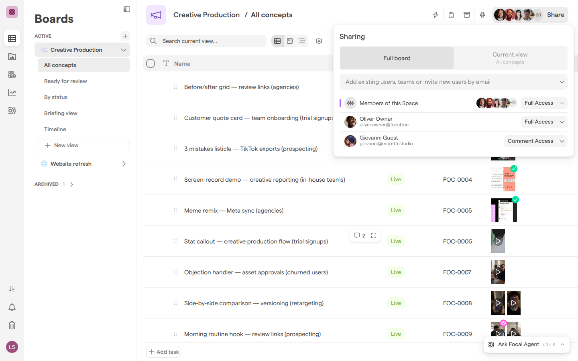The width and height of the screenshot is (578, 361).
Task: Switch to list layout view icon
Action: pos(302,41)
